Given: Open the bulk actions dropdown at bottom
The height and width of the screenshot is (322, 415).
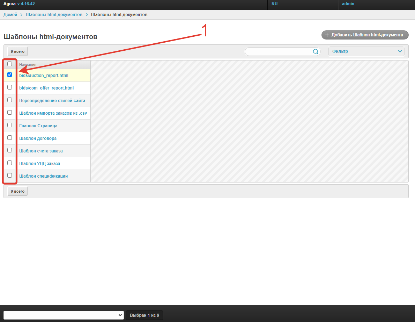Looking at the screenshot, I should coord(64,315).
